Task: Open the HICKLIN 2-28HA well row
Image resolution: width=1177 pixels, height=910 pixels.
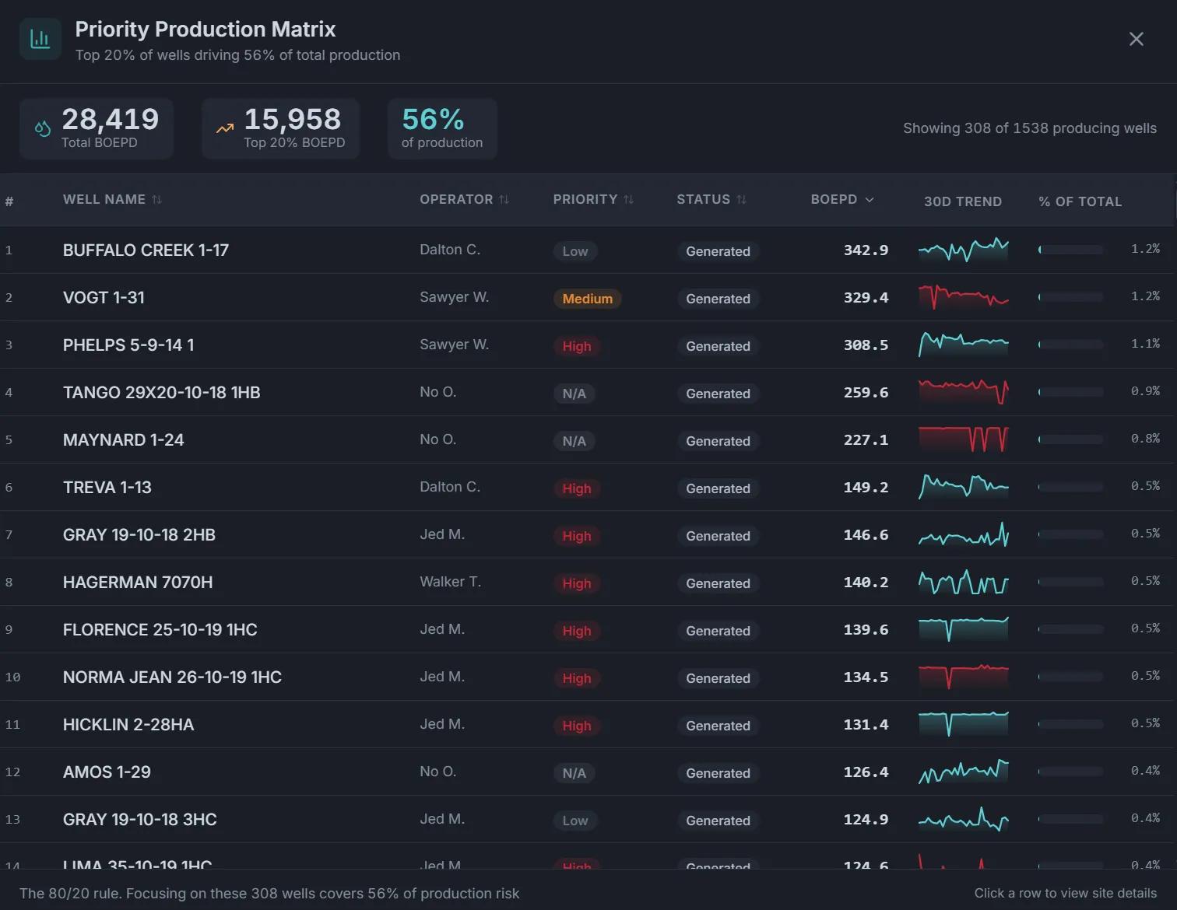Action: point(588,724)
